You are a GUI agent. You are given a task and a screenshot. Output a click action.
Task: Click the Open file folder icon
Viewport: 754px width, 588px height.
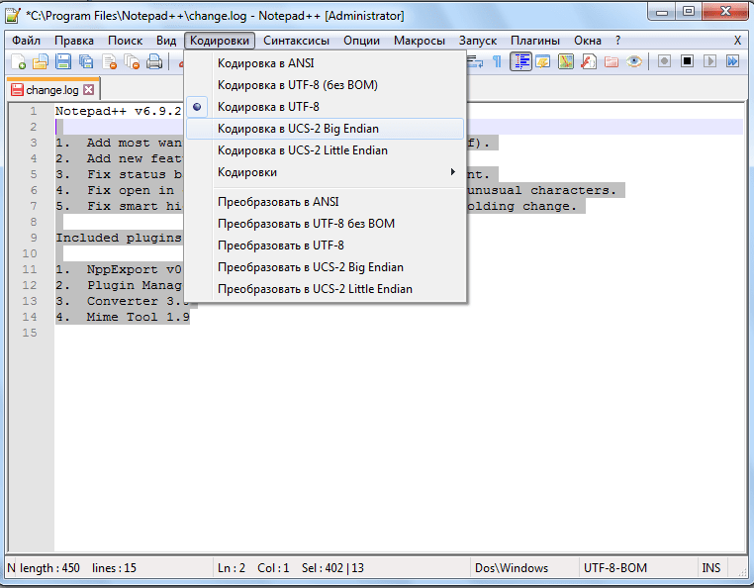click(41, 61)
